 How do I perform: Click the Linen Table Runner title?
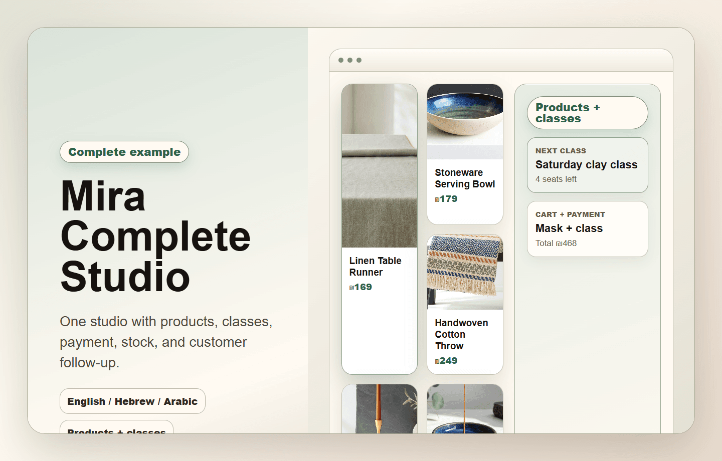click(x=376, y=267)
